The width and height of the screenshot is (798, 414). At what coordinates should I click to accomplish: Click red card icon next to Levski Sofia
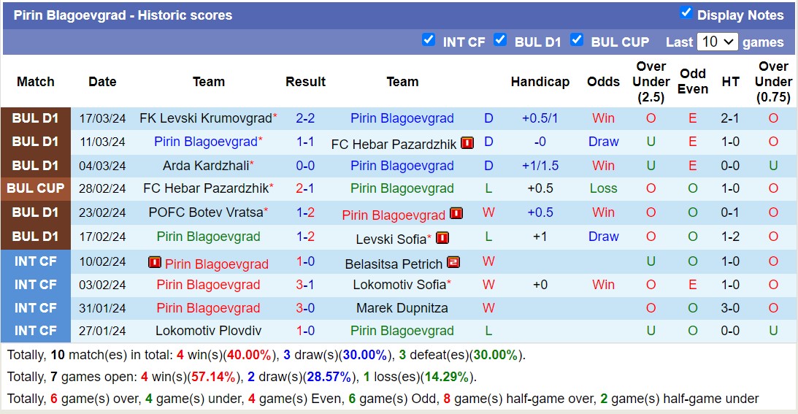442,237
